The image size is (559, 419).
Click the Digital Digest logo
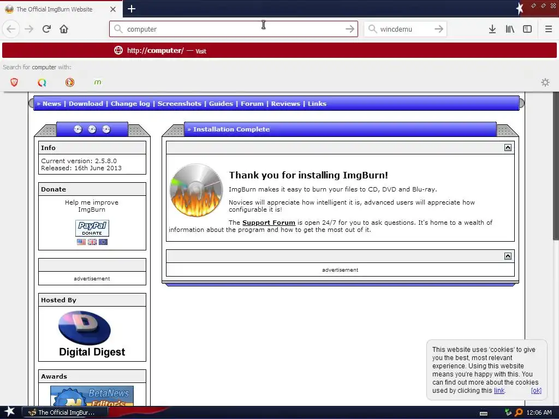click(92, 334)
